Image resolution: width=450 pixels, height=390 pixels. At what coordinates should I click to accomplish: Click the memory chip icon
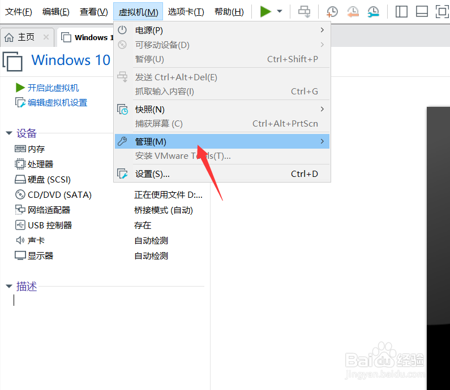(20, 149)
